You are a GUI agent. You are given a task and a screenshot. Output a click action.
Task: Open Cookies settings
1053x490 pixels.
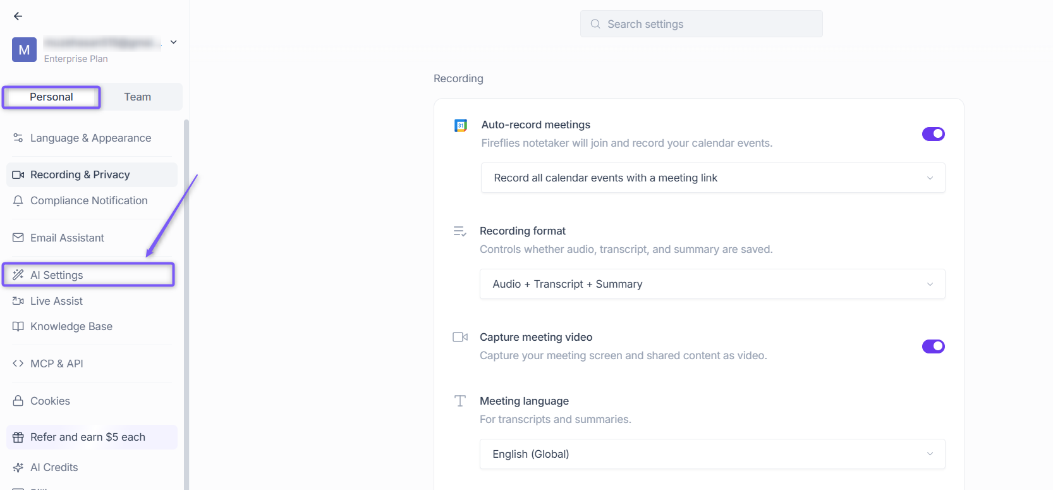click(92, 401)
